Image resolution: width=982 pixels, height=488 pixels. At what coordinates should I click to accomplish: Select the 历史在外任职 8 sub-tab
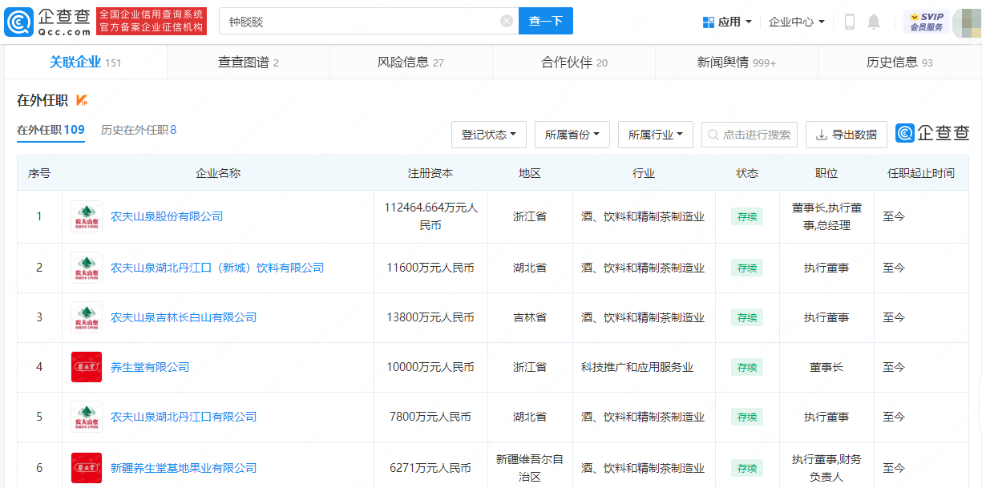tap(139, 130)
